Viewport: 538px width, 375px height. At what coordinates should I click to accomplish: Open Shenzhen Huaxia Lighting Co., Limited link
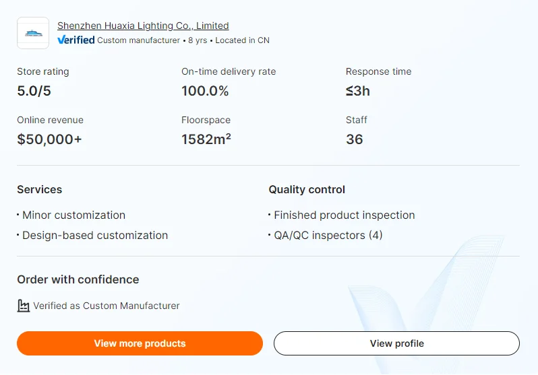click(143, 26)
